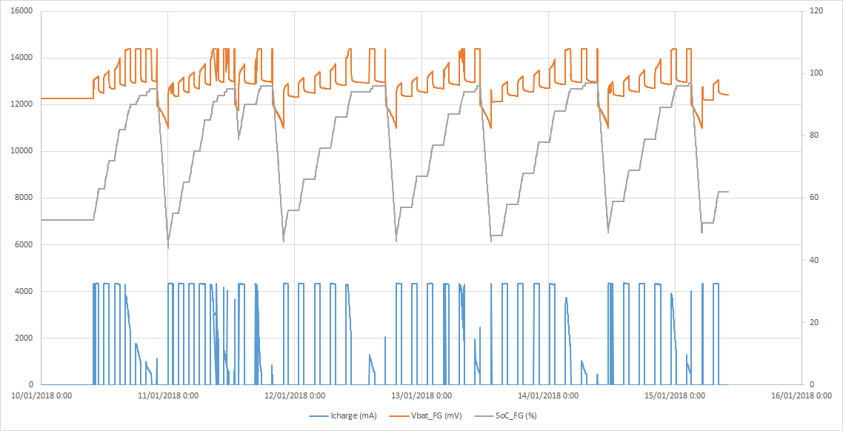Click the 0 label on right axis

811,385
